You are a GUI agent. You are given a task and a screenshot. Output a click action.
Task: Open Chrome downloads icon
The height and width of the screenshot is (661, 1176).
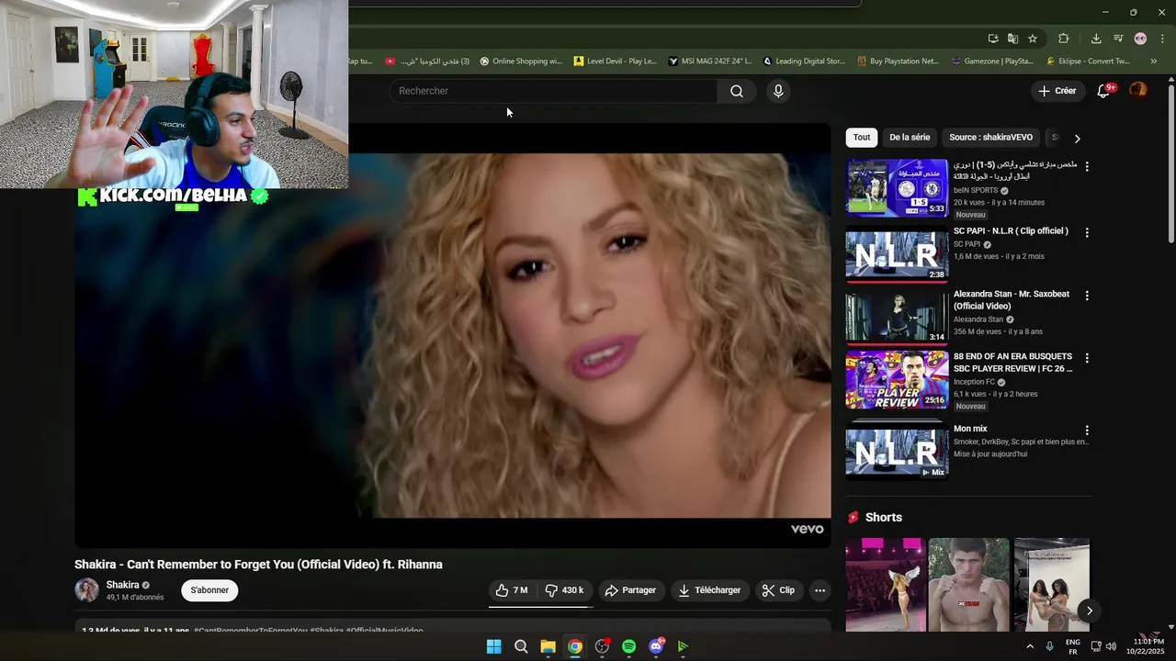1096,39
